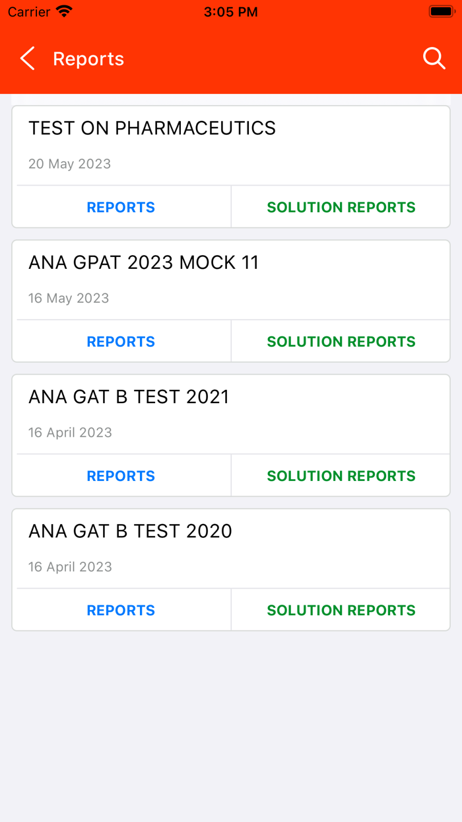View SOLUTION REPORTS for ANA GPAT 2023 MOCK 11

click(341, 341)
